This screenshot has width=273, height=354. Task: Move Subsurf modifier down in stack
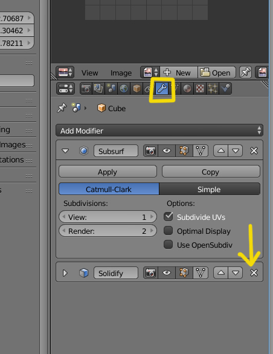point(236,151)
